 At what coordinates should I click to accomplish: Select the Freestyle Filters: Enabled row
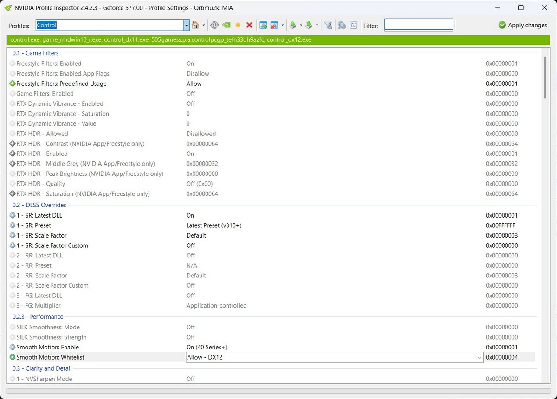272,64
